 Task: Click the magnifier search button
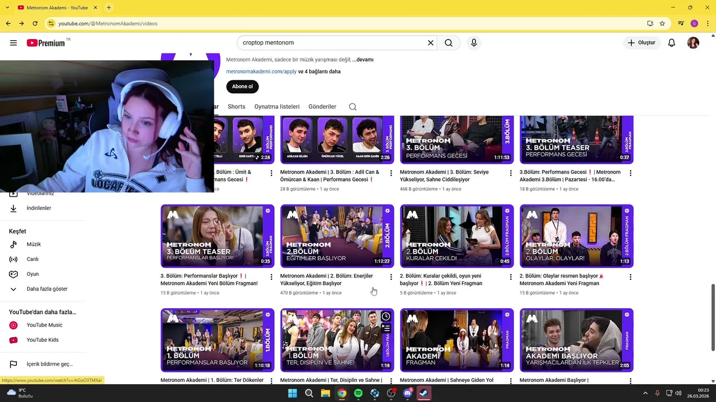[449, 42]
